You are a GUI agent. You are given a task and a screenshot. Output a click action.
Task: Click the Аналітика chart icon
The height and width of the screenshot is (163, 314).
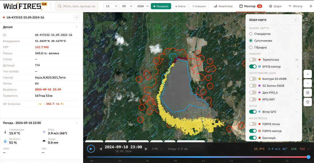(x=215, y=6)
